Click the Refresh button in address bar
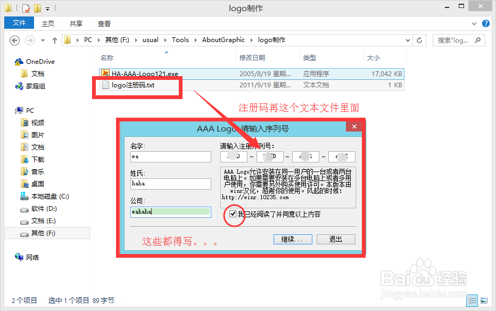The height and width of the screenshot is (311, 496). point(419,40)
